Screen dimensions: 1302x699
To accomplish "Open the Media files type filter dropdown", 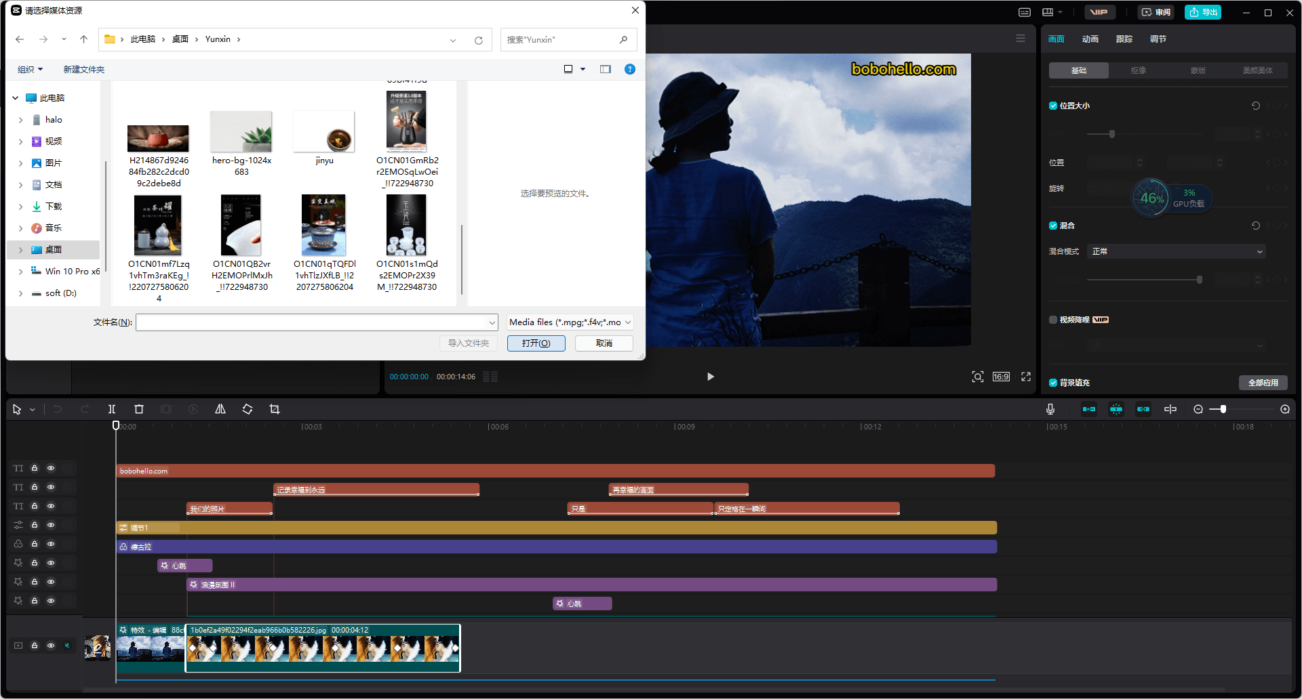I will coord(570,322).
